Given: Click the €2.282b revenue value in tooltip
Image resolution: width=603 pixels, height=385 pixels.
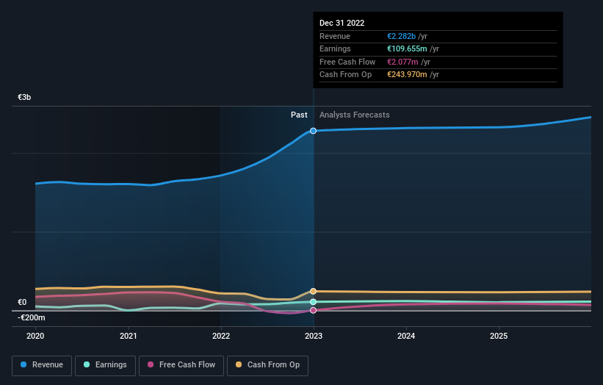Looking at the screenshot, I should (x=401, y=36).
